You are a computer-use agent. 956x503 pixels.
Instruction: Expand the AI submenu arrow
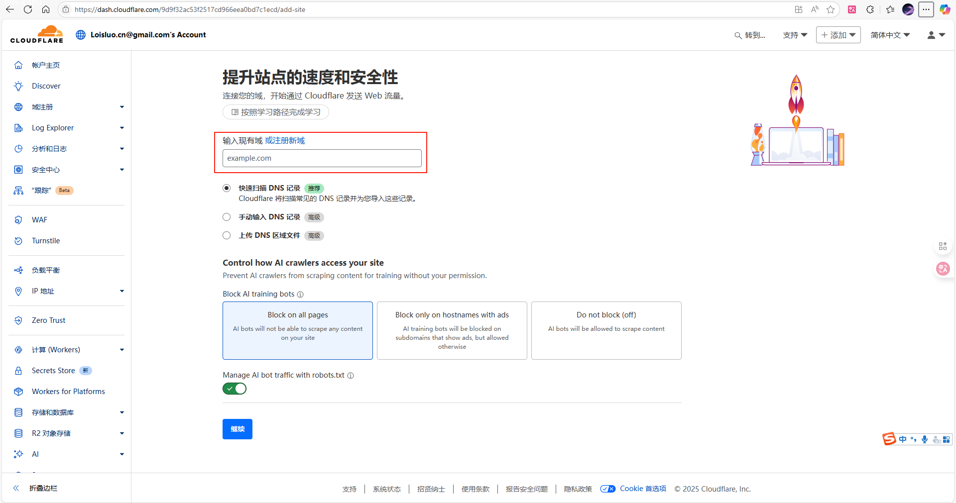pyautogui.click(x=122, y=454)
